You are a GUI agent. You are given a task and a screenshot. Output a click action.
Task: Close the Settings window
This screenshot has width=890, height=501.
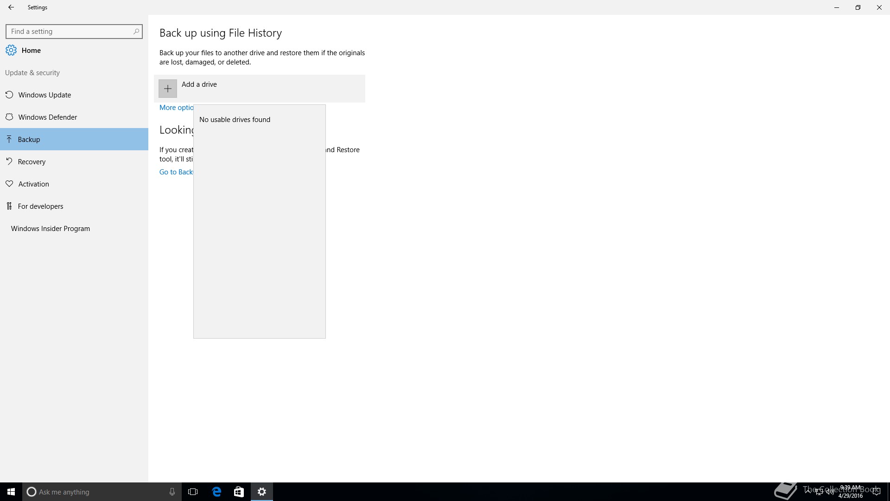pos(879,7)
